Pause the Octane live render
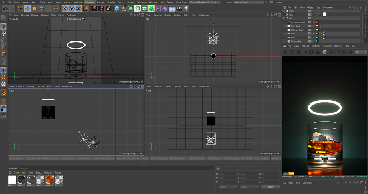 [298, 52]
